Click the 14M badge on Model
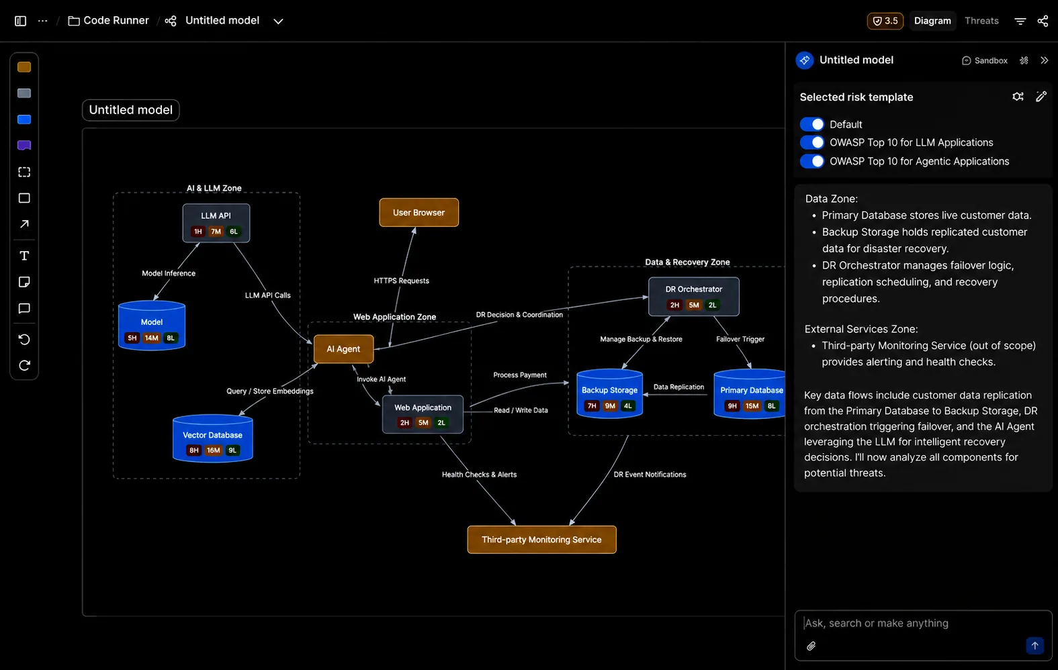This screenshot has width=1058, height=670. click(152, 338)
